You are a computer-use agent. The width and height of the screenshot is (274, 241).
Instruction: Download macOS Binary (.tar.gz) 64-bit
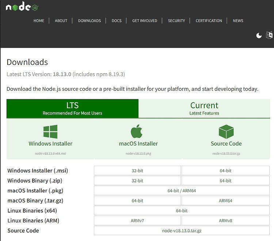(137, 201)
